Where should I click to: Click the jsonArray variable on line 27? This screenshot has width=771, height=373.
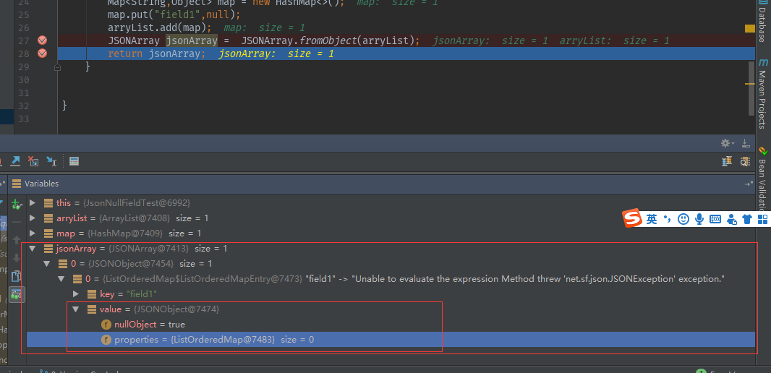click(192, 40)
